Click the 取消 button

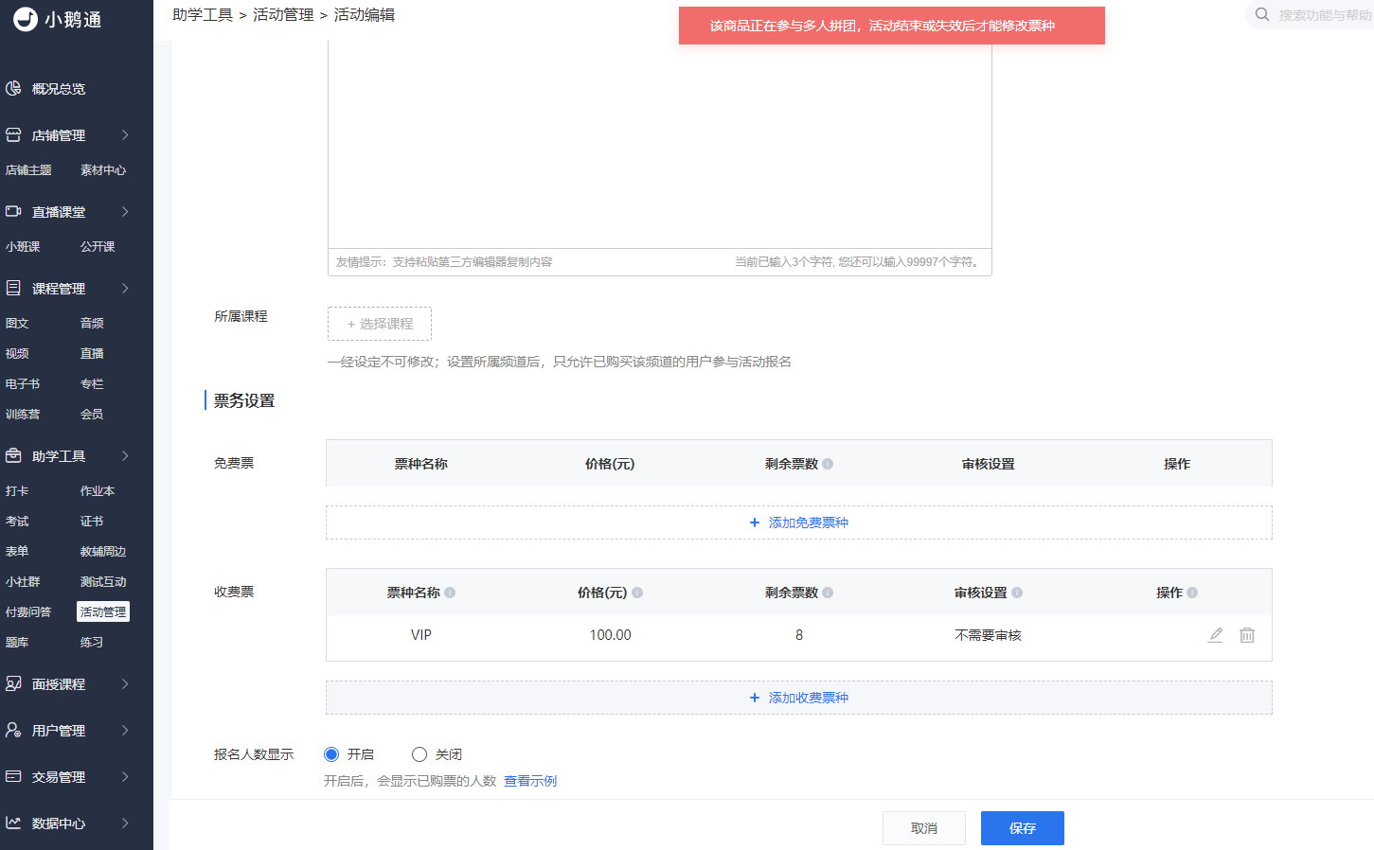point(924,828)
